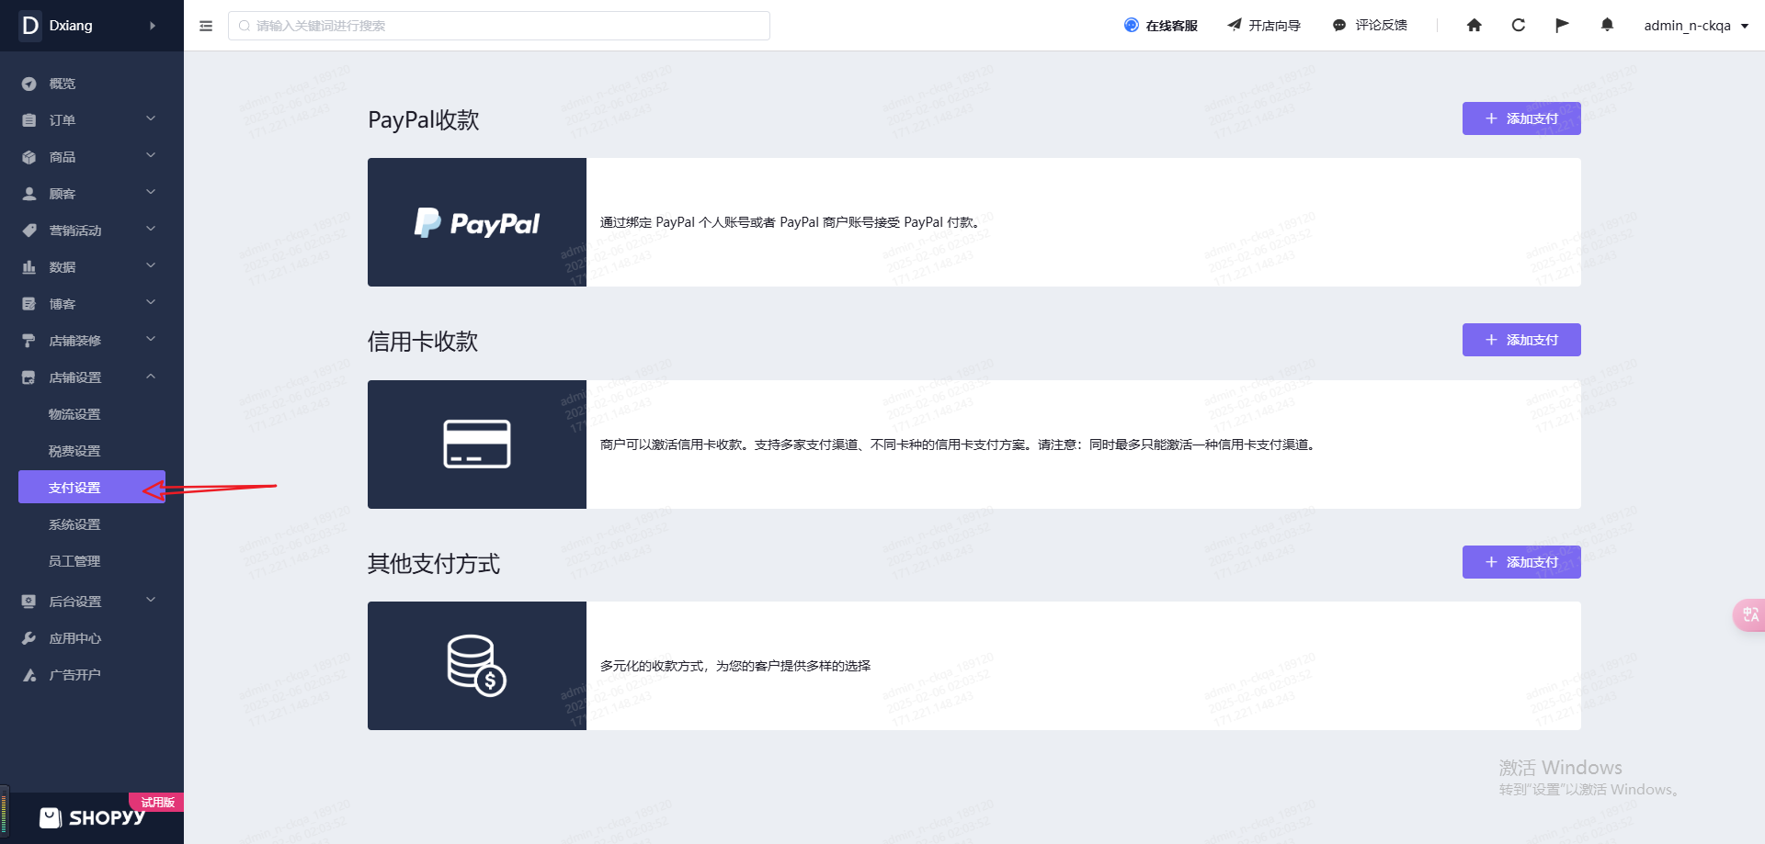Click the 信用卡收款 section heading

423,342
